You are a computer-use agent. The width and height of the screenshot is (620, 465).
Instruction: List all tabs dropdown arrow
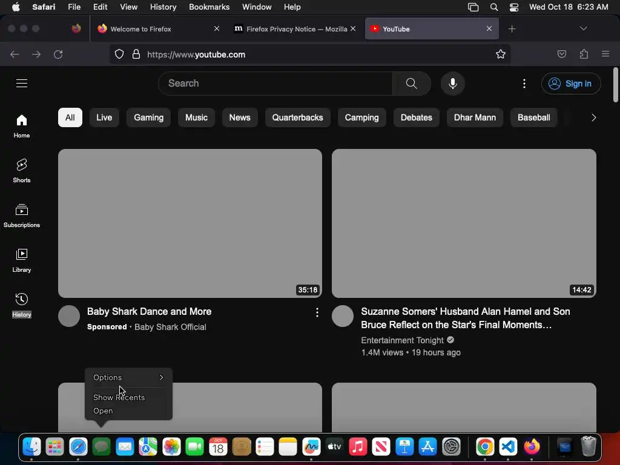(583, 28)
